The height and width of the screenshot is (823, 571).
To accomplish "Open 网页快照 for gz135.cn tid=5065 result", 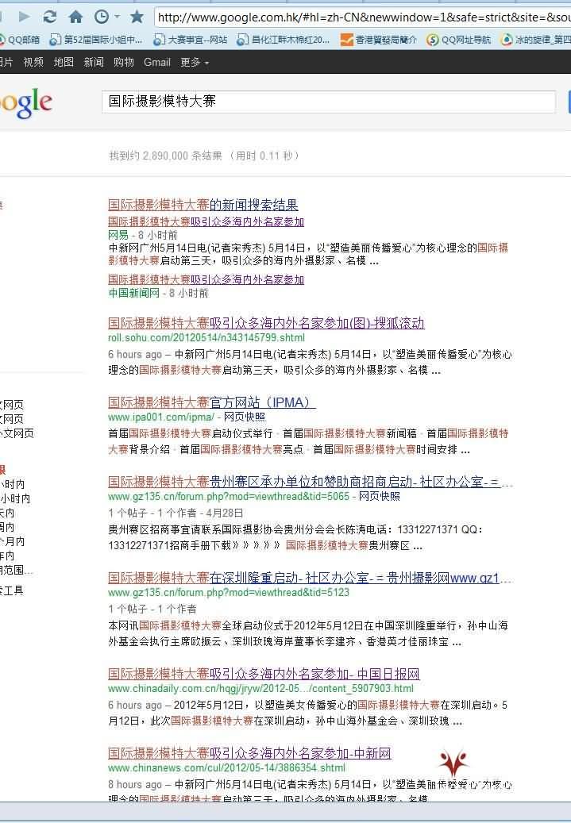I will 380,497.
